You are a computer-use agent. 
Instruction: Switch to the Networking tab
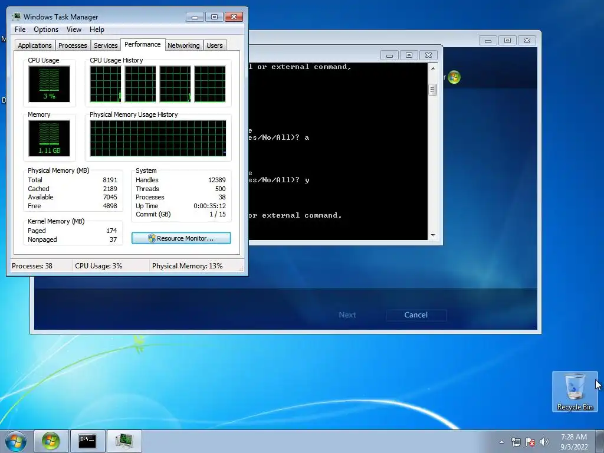tap(183, 45)
